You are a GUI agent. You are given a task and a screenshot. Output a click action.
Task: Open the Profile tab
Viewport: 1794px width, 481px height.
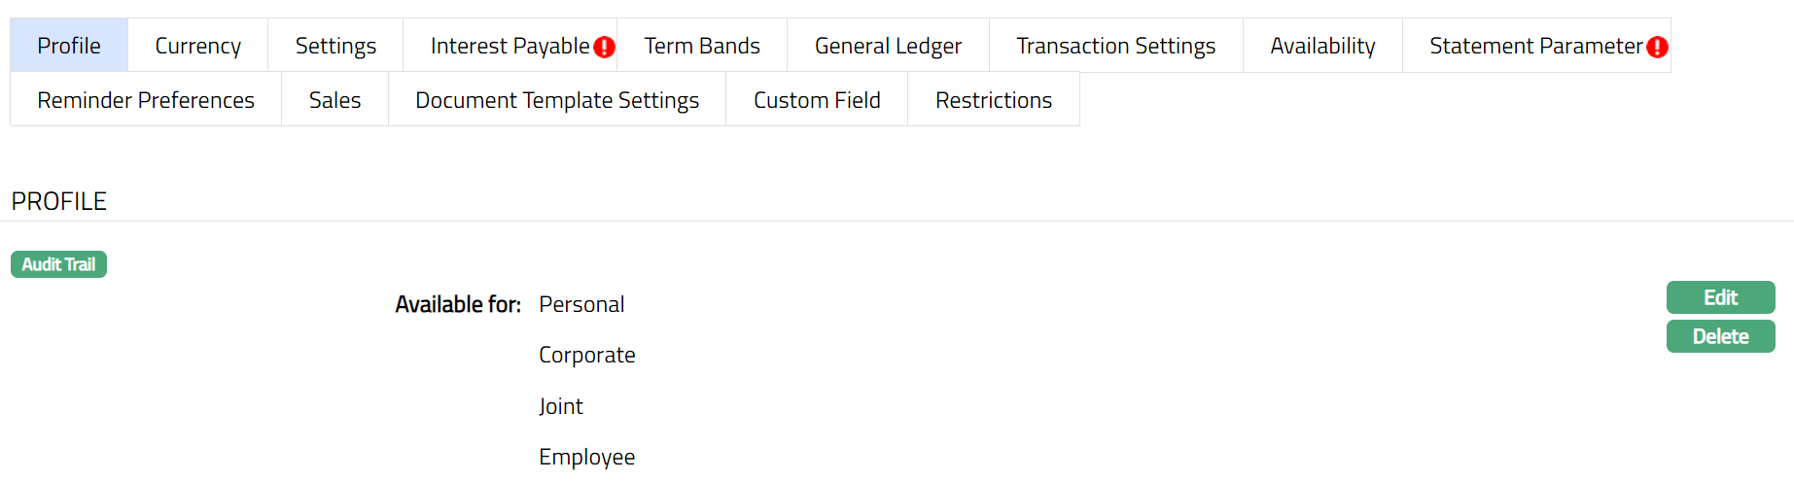[69, 46]
